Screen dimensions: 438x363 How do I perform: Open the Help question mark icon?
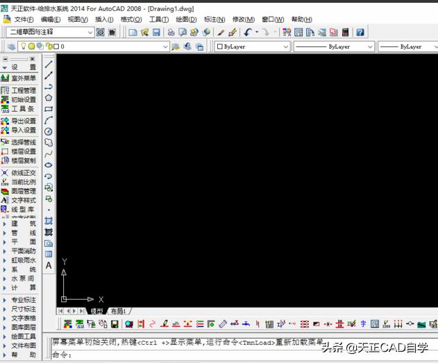click(x=360, y=32)
